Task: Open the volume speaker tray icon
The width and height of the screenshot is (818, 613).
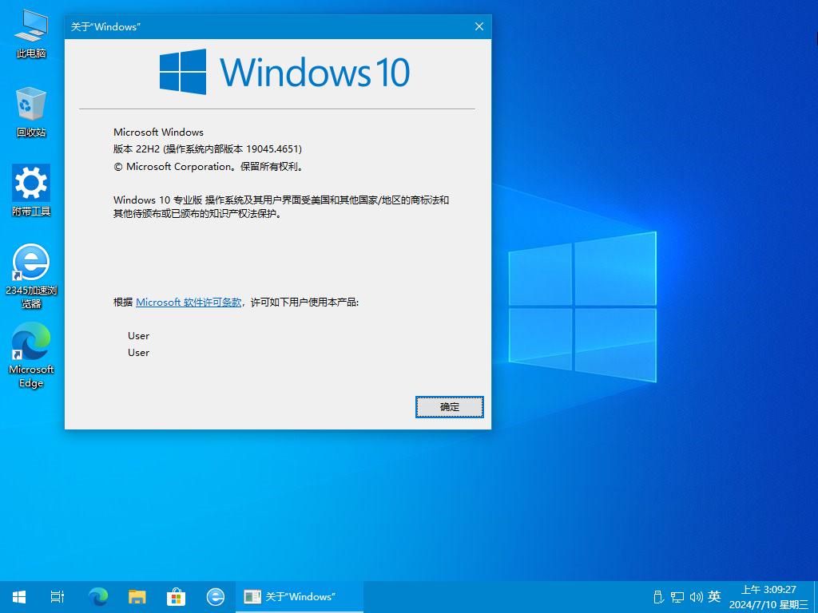Action: [x=696, y=597]
